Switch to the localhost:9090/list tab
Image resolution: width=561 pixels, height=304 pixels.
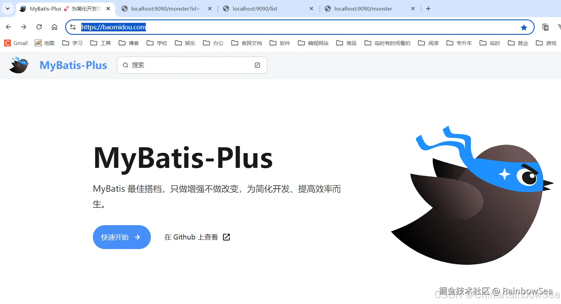point(267,9)
